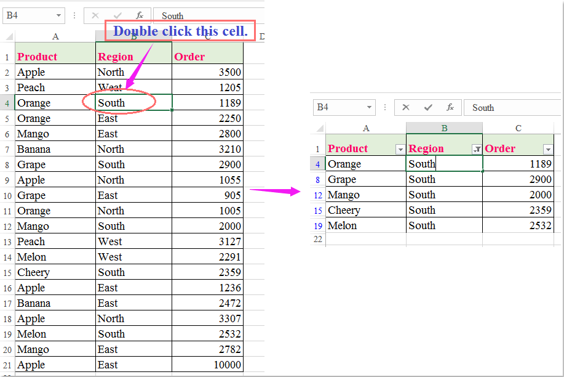Screen dimensions: 564x377
Task: Select column C header in the filtered sheet
Action: tap(518, 128)
